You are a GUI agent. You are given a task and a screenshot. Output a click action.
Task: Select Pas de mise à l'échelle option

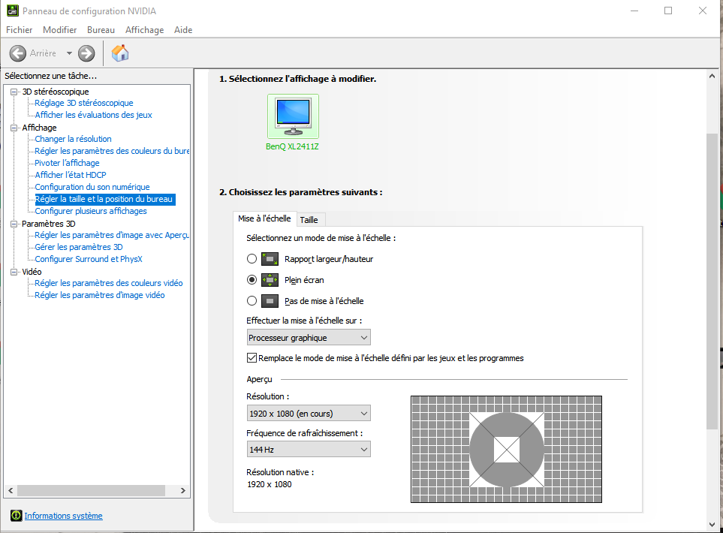[252, 301]
